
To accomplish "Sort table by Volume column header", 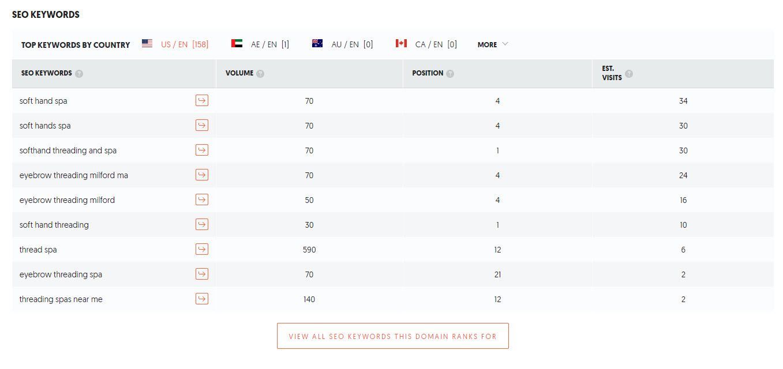I will (239, 73).
